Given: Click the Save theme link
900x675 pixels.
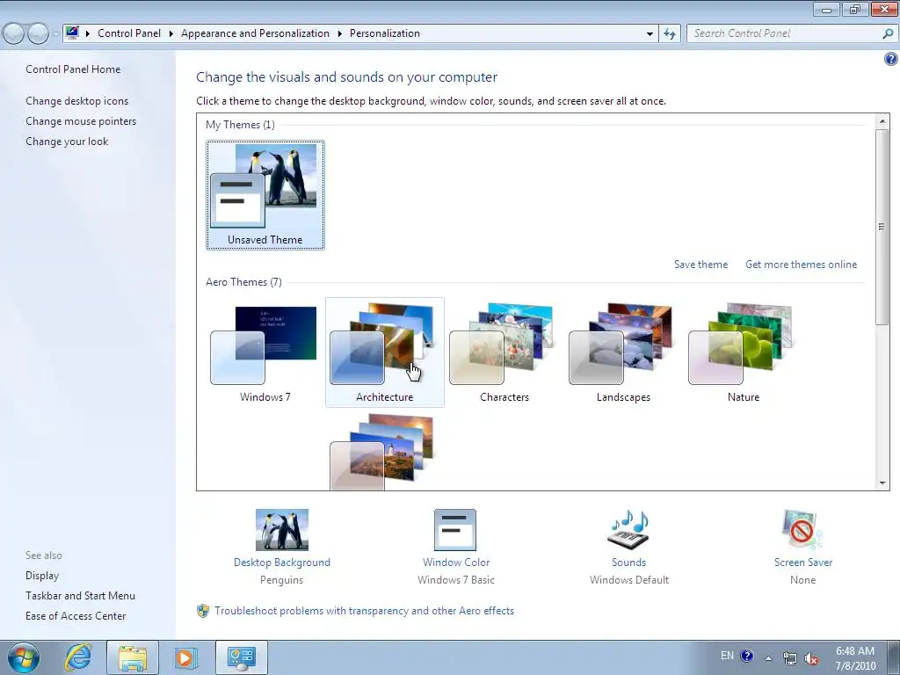Looking at the screenshot, I should [700, 265].
